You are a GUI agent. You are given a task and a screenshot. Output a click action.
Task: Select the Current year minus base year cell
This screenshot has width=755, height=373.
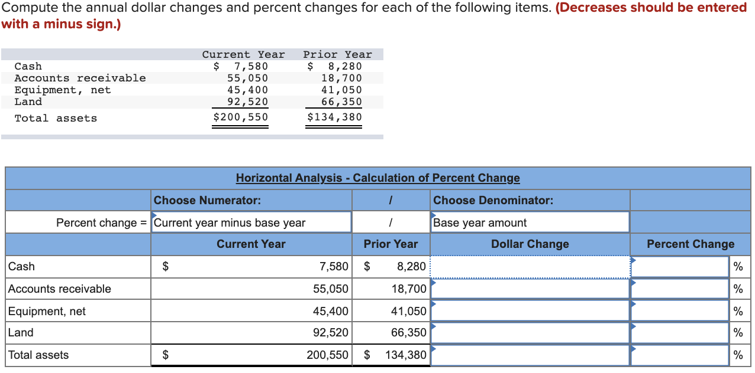coord(251,222)
